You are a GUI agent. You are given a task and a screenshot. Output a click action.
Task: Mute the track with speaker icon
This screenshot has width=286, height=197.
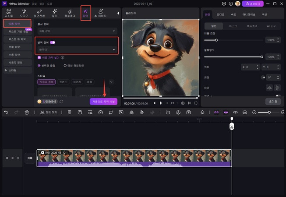coord(18,158)
